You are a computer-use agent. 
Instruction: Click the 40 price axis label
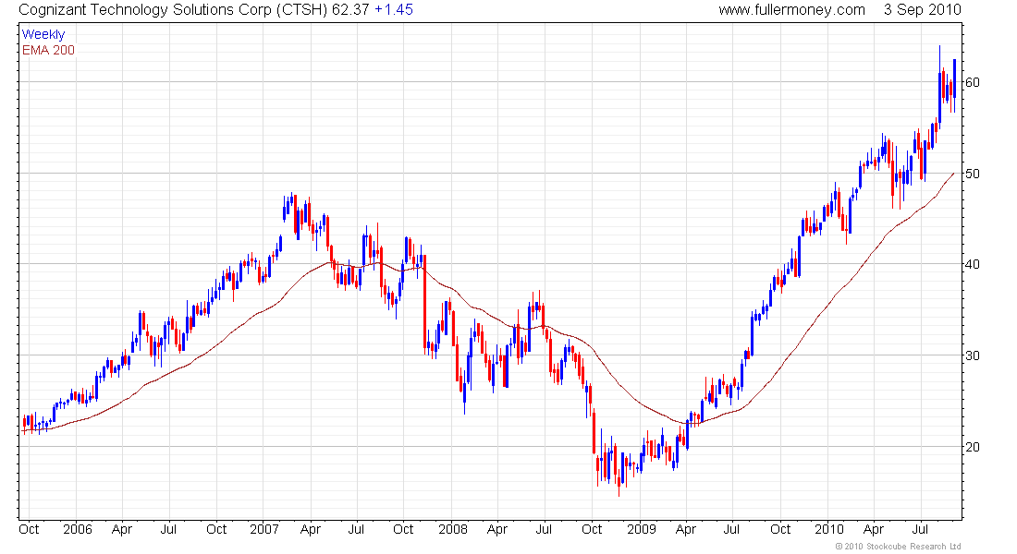click(x=973, y=264)
